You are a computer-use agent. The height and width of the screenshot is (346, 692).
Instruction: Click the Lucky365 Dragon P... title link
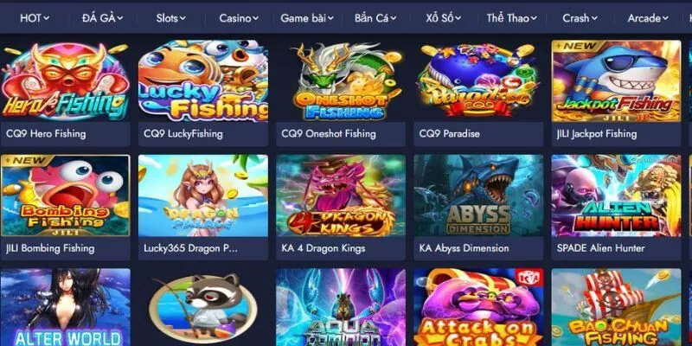[x=190, y=248]
